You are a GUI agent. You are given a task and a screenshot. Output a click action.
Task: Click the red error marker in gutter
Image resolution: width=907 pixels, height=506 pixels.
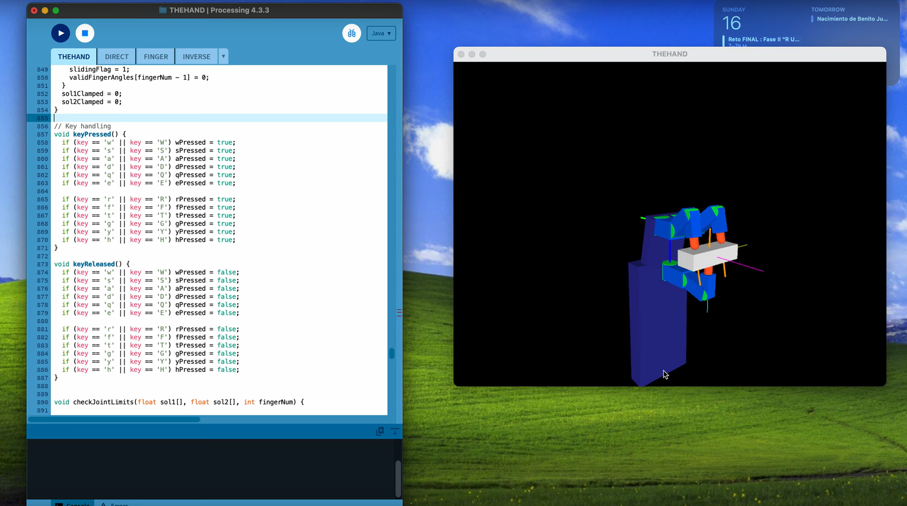[x=399, y=313]
